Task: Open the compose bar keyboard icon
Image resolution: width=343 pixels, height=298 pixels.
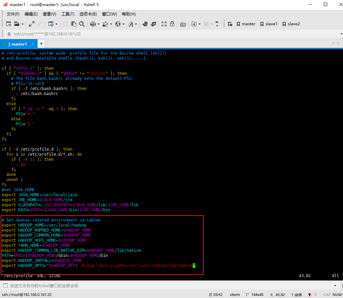Action: [183, 24]
